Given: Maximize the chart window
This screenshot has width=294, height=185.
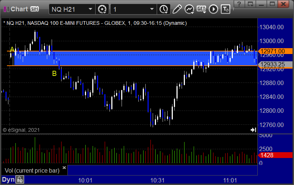Looking at the screenshot, I should 272,4.
